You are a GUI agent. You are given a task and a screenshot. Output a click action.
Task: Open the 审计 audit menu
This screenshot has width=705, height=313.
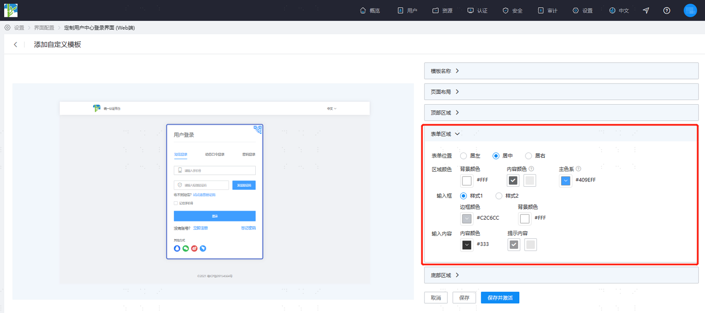pyautogui.click(x=548, y=10)
